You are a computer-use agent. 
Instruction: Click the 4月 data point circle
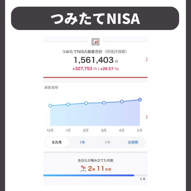click(x=122, y=102)
